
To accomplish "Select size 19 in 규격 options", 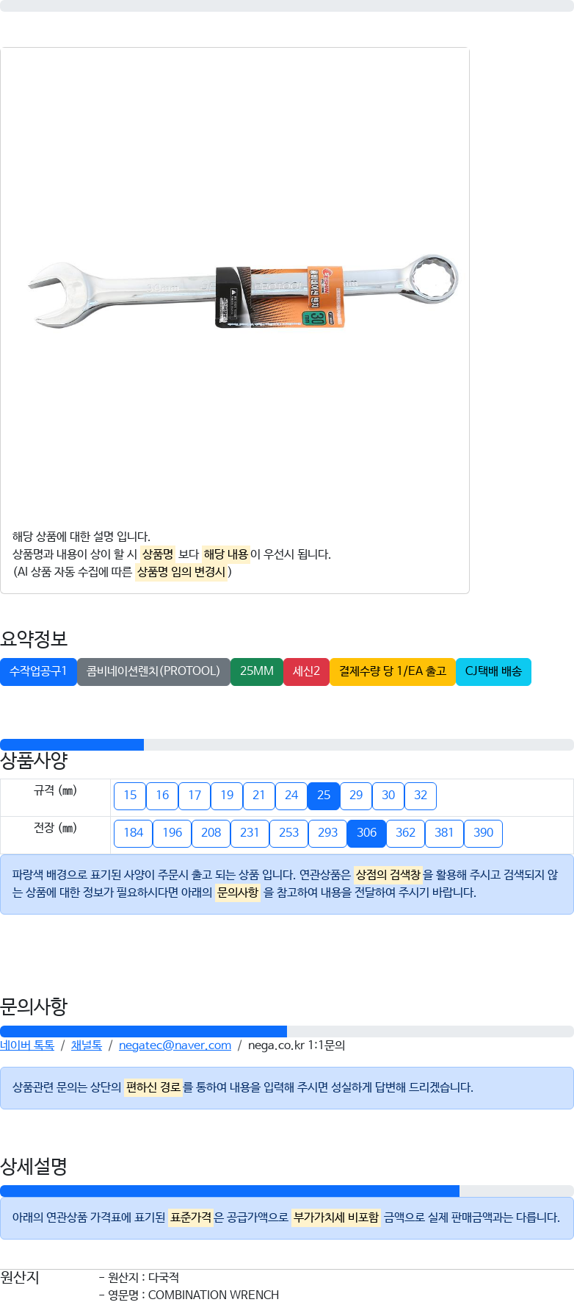I will coord(227,795).
